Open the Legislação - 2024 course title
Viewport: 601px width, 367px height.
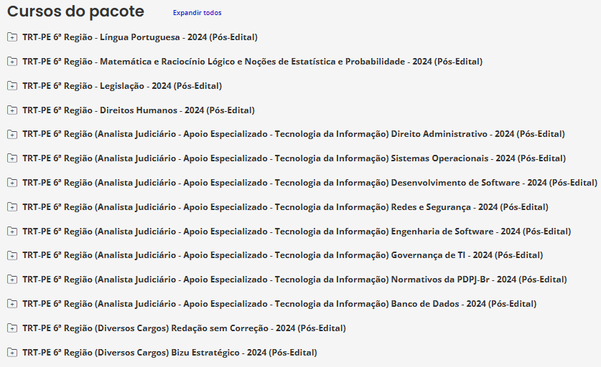click(x=122, y=86)
